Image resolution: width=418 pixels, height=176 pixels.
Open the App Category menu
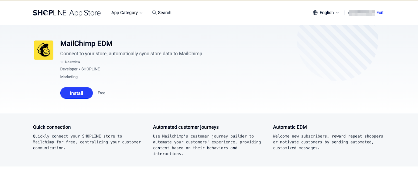tap(125, 13)
